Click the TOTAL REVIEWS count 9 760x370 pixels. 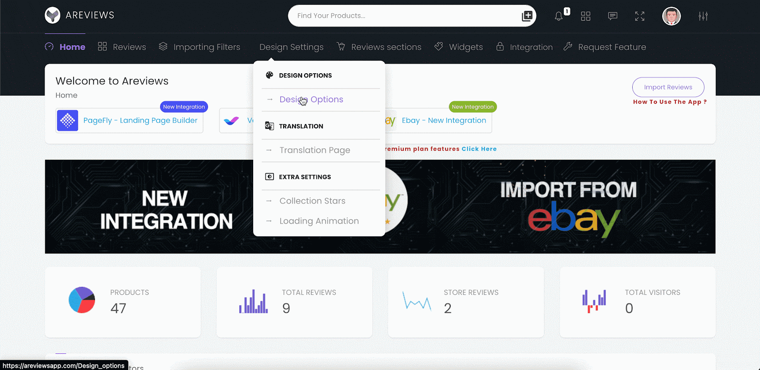pyautogui.click(x=286, y=308)
